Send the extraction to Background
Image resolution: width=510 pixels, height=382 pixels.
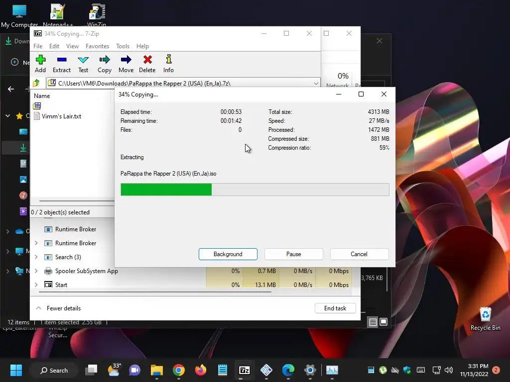228,254
